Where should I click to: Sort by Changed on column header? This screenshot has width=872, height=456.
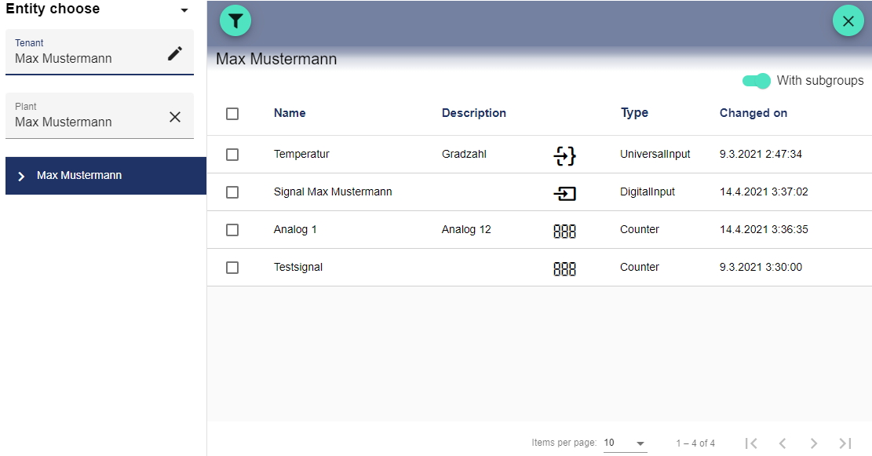tap(753, 113)
